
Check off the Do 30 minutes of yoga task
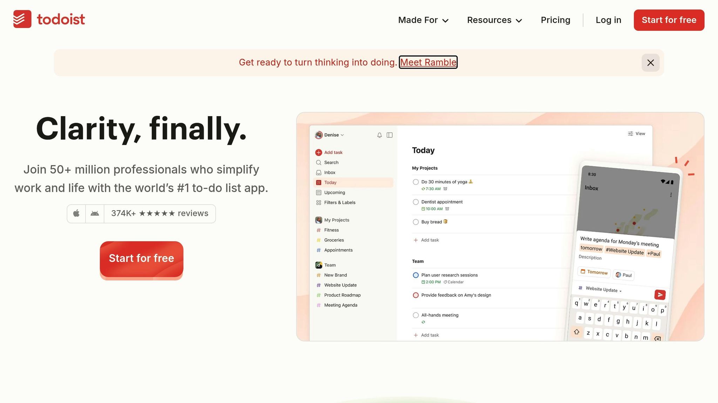coord(415,182)
